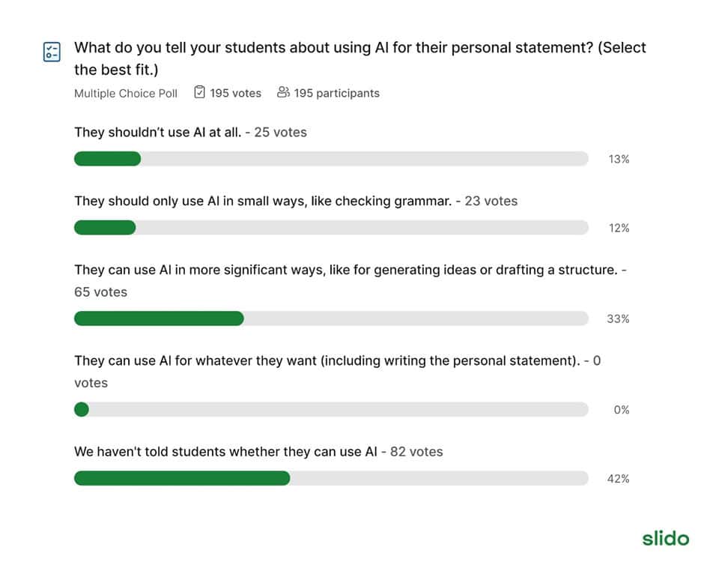Click the '195 participants' text

(337, 93)
